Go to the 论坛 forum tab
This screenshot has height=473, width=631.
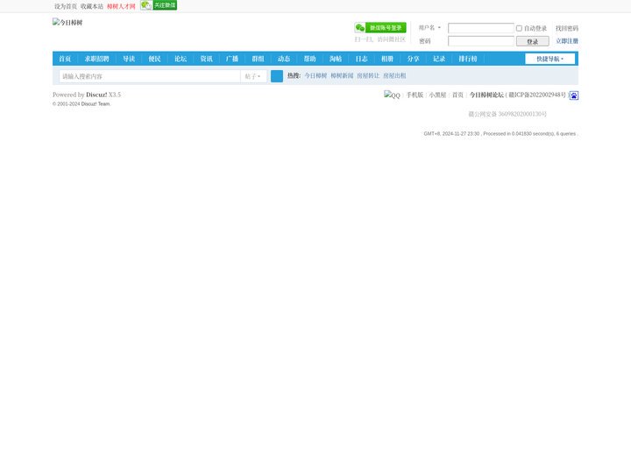[181, 59]
